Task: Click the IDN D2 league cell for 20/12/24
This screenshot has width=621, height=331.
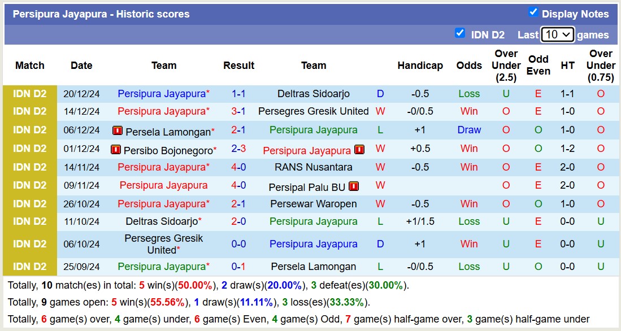Action: tap(30, 94)
